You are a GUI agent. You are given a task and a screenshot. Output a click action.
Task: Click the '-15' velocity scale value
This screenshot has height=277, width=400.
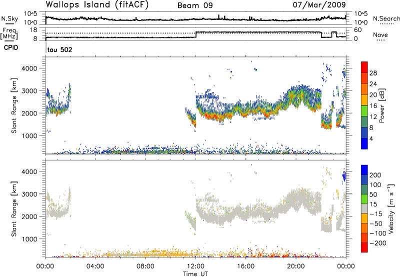(376, 213)
